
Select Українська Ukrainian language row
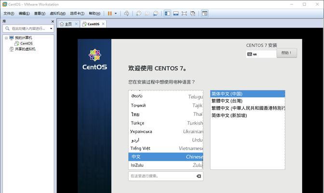click(166, 131)
